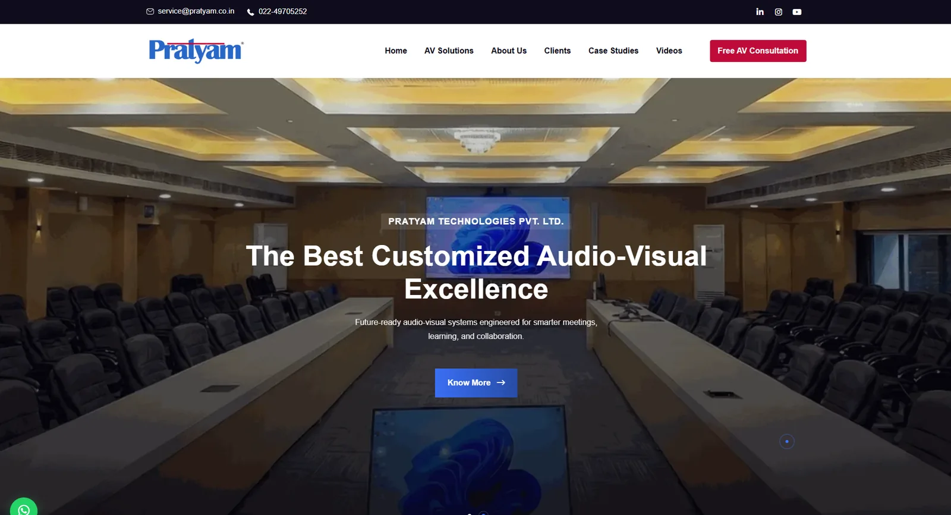The image size is (951, 515).
Task: Click 'PRATYAM TECHNOLOGIES PVT. LTD.' label
Action: (x=476, y=221)
